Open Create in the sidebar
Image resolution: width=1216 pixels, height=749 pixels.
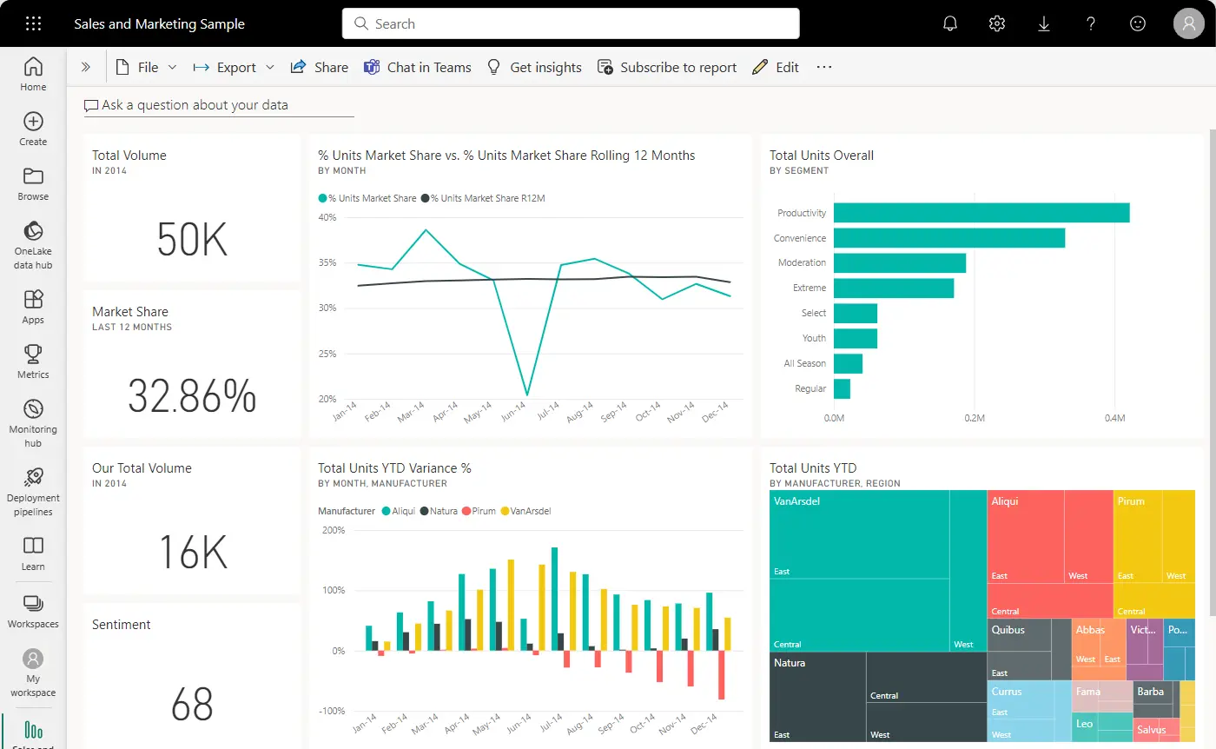click(33, 129)
